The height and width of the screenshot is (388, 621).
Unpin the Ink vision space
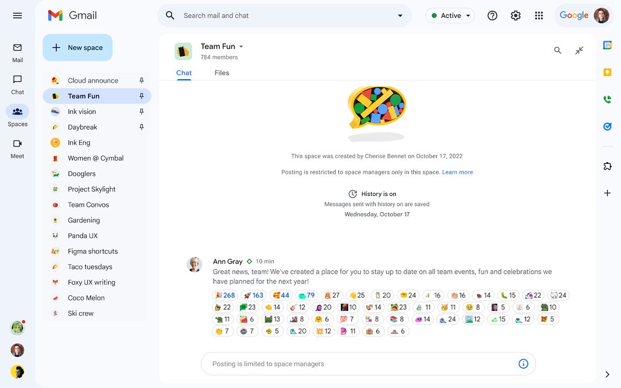[x=141, y=111]
